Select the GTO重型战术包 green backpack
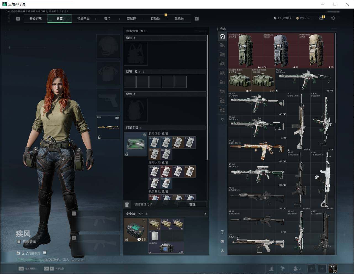 pos(245,51)
